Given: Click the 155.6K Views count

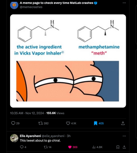Looking at the screenshot, I should coord(55,113).
